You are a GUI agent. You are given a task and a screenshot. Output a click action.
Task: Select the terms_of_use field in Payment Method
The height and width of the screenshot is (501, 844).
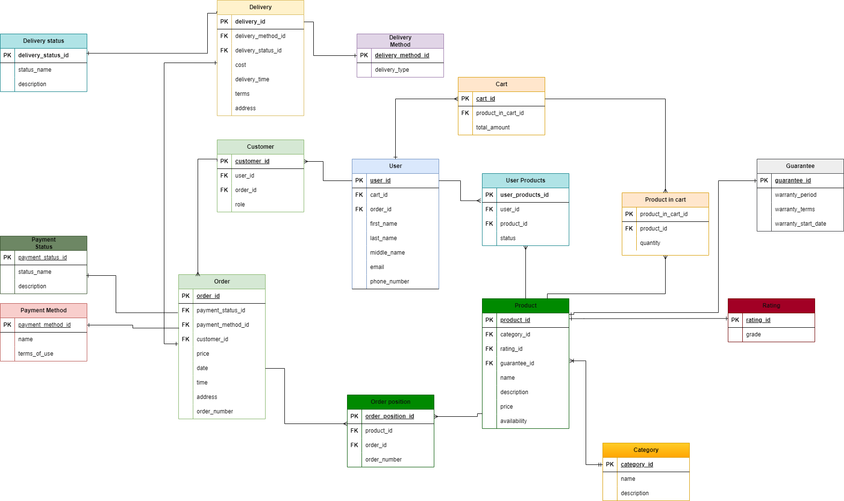click(x=36, y=354)
